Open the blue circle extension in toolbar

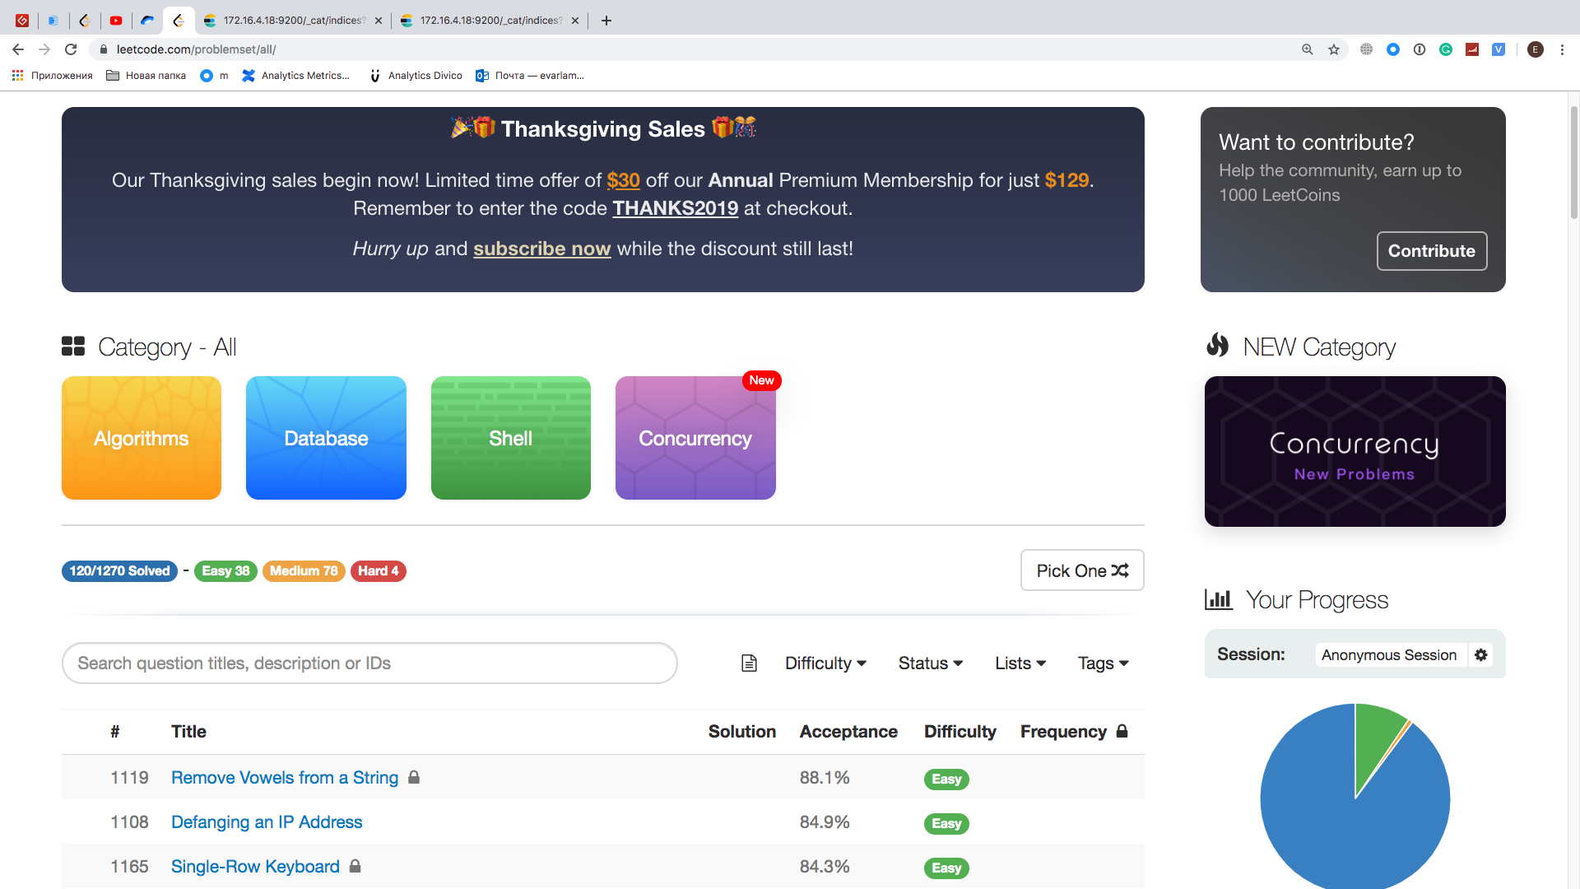[1393, 49]
